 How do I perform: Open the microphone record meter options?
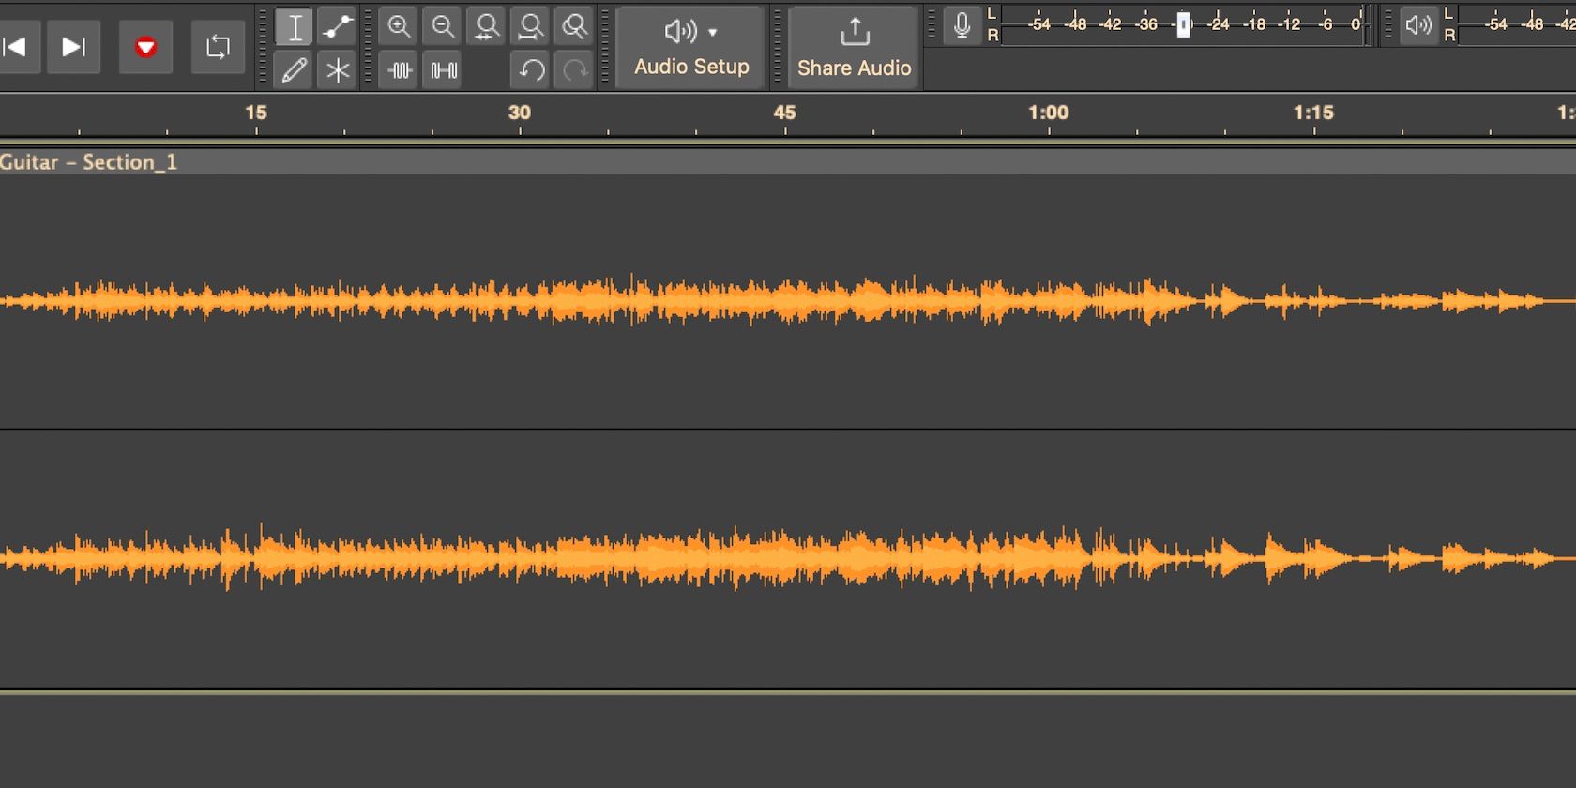tap(962, 25)
